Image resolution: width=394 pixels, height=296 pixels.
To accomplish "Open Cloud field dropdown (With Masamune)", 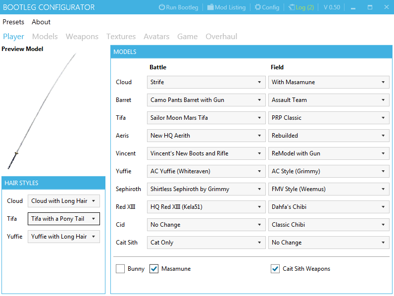I will (x=329, y=82).
